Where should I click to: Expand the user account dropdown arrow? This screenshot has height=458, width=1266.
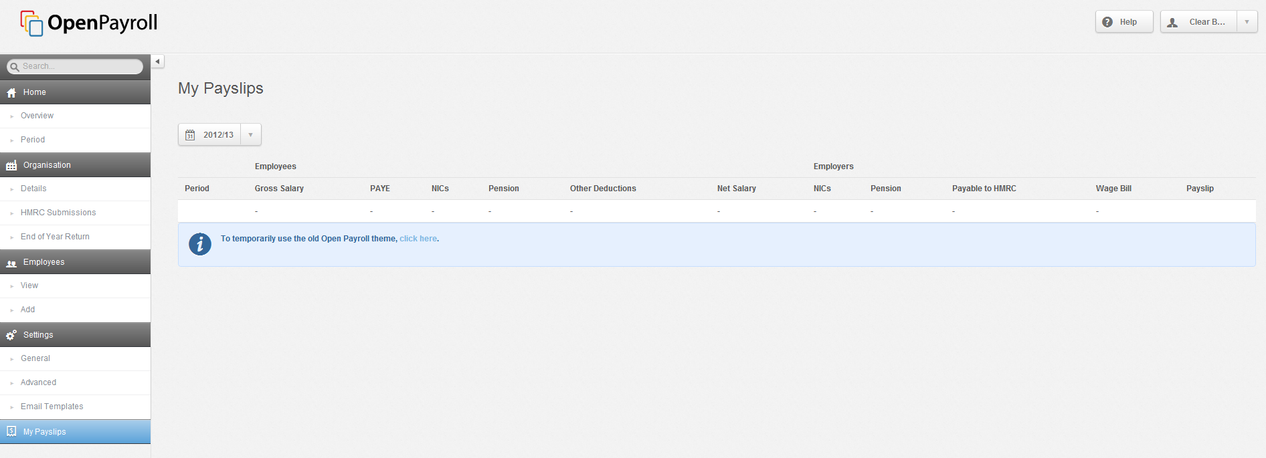point(1247,22)
